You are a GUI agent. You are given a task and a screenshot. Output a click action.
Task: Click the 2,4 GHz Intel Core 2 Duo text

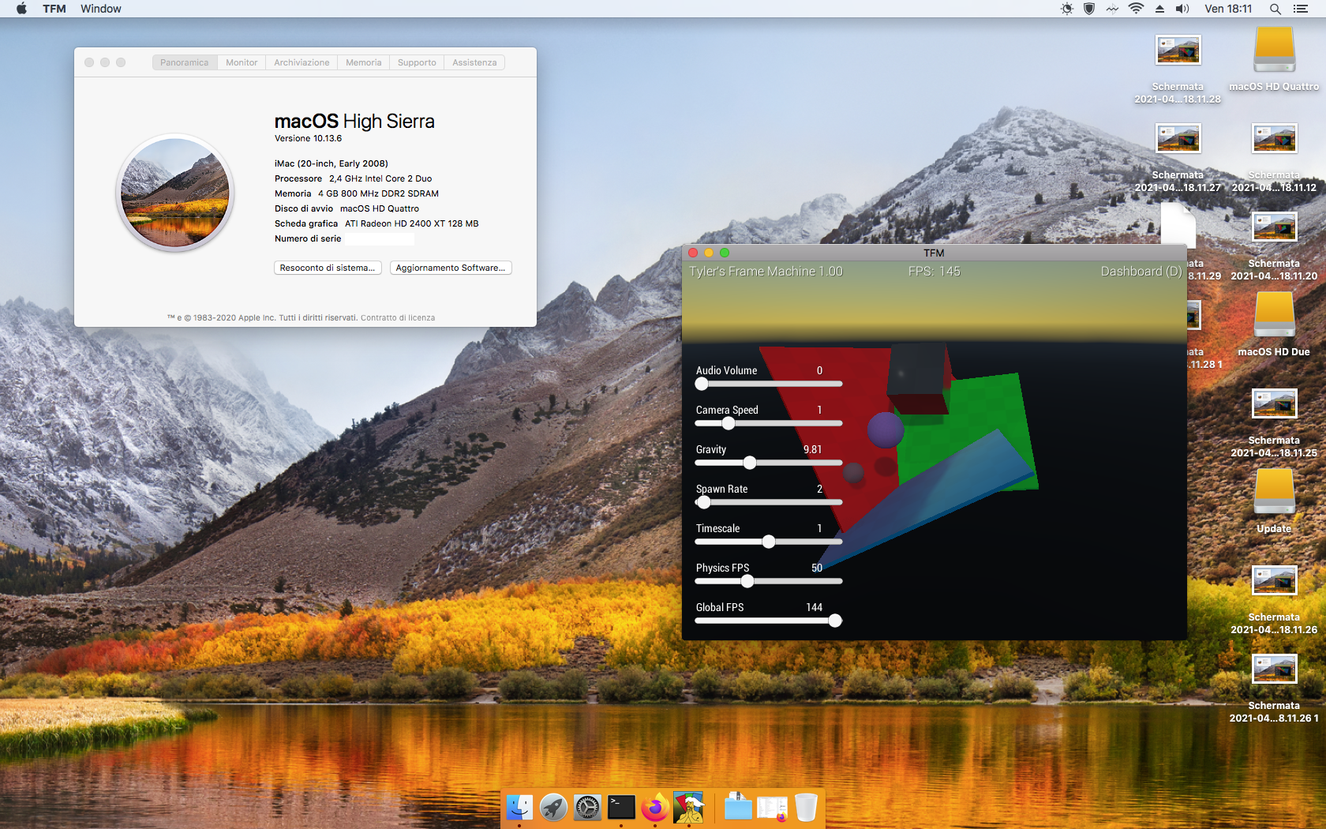(380, 178)
